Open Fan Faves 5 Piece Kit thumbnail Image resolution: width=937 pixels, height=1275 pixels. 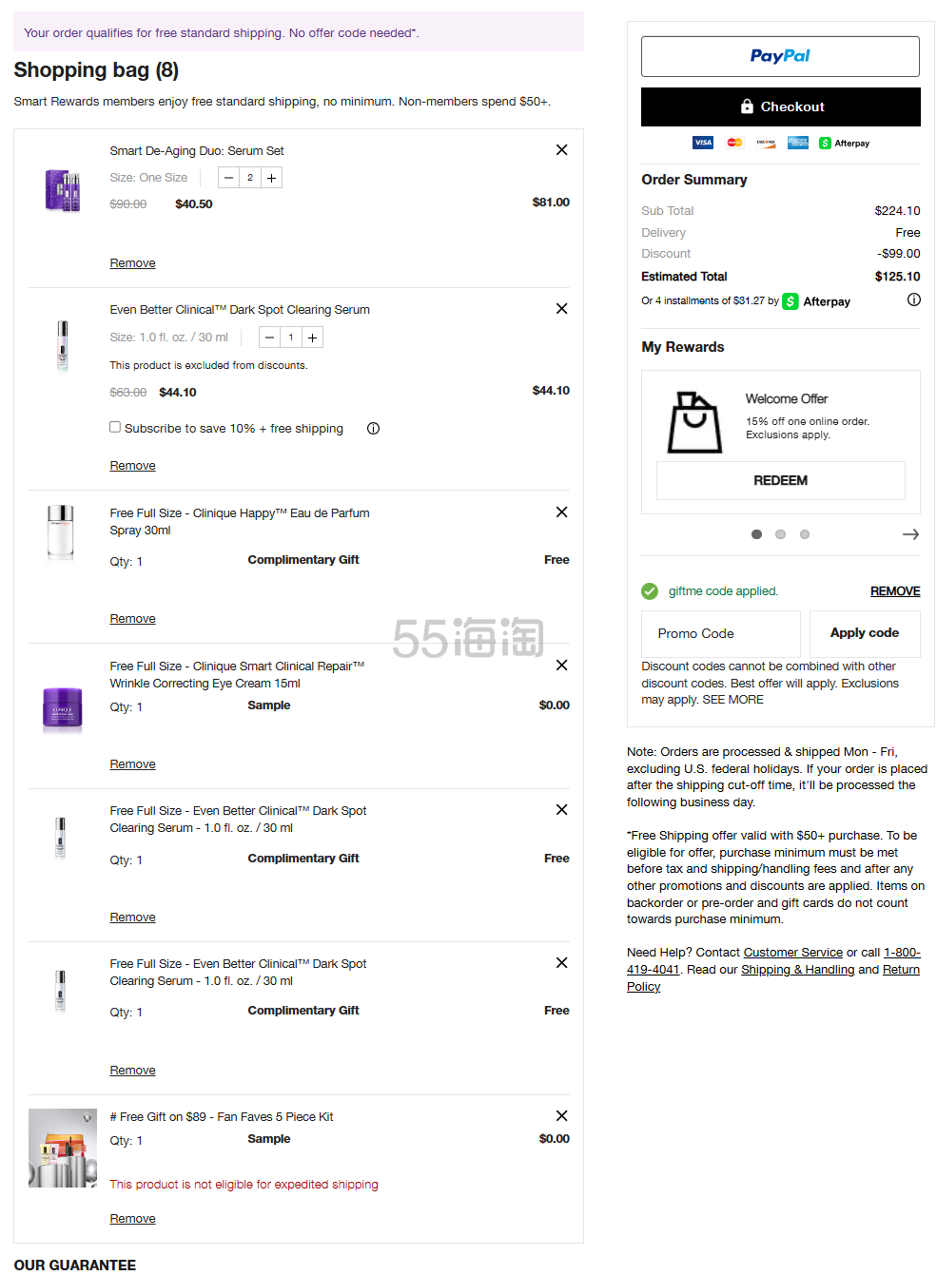63,1148
